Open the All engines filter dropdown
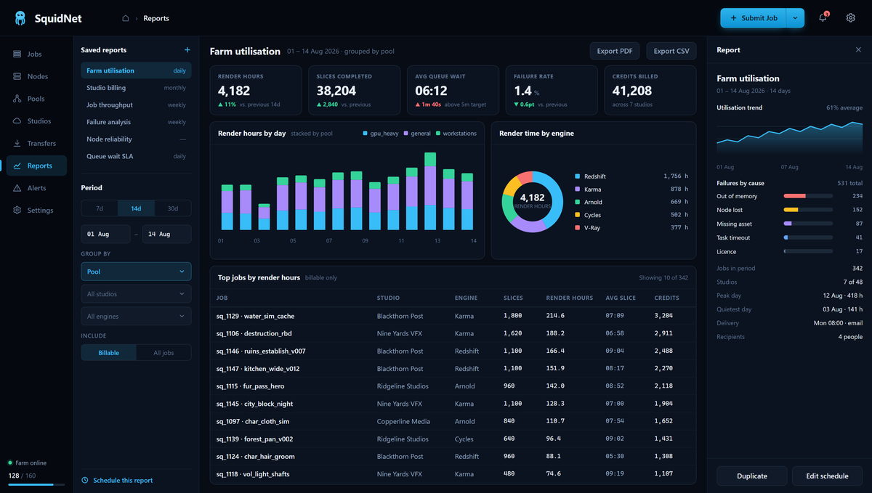 pyautogui.click(x=136, y=317)
